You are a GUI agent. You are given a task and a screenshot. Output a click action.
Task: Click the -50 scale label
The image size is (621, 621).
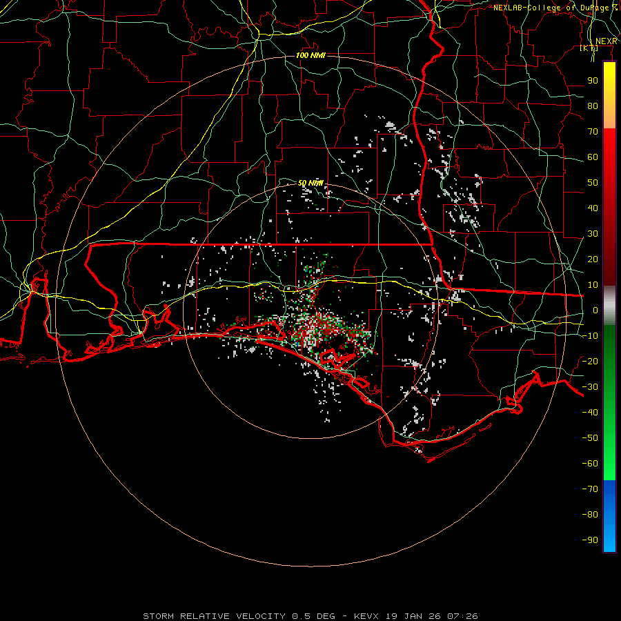click(x=591, y=437)
